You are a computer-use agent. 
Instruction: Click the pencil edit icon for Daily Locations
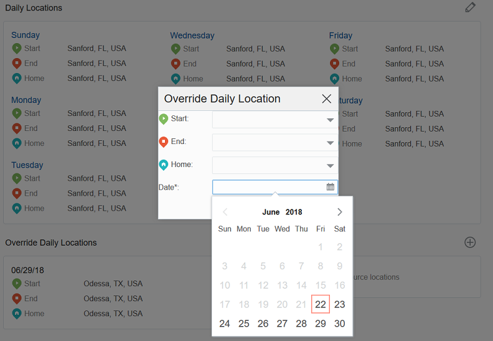pyautogui.click(x=470, y=7)
